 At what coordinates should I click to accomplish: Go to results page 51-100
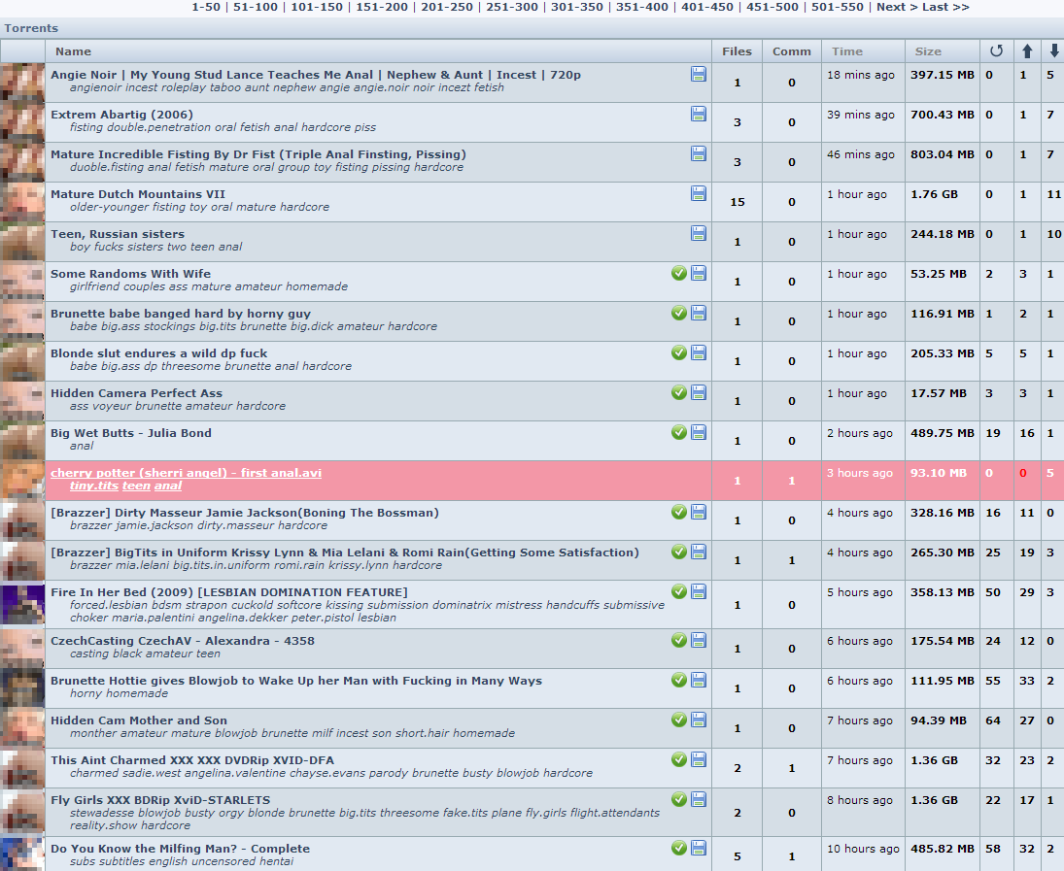coord(256,7)
